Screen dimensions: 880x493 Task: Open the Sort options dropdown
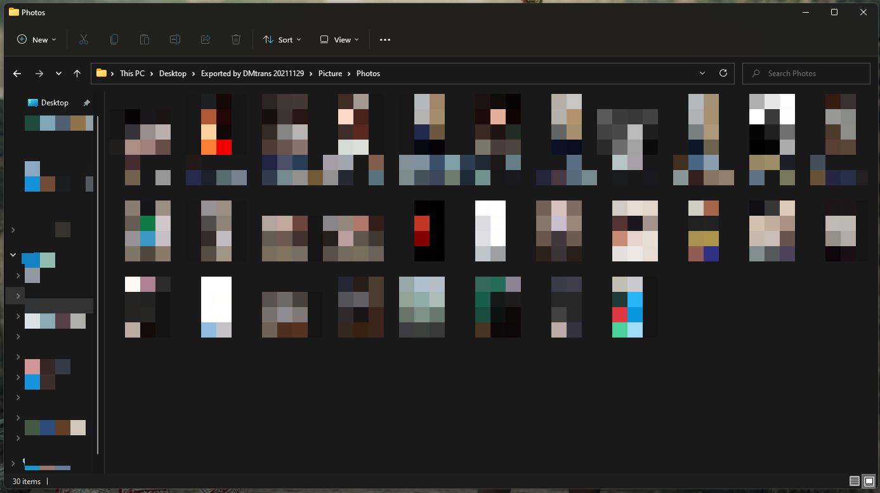282,39
